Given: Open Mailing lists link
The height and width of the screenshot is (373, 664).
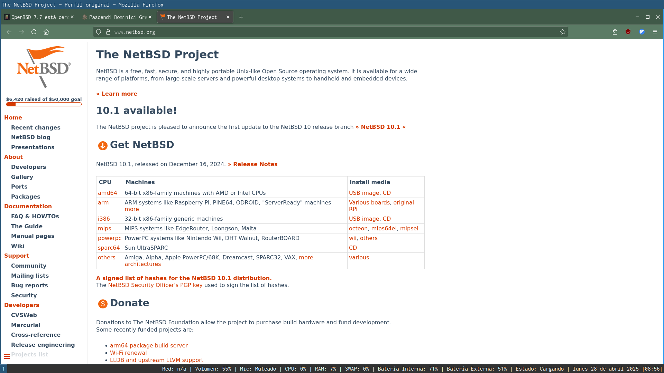Looking at the screenshot, I should point(30,276).
